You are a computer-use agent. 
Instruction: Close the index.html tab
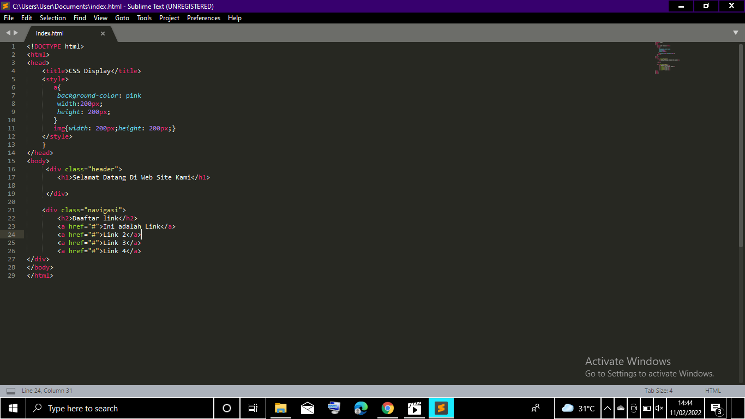103,34
